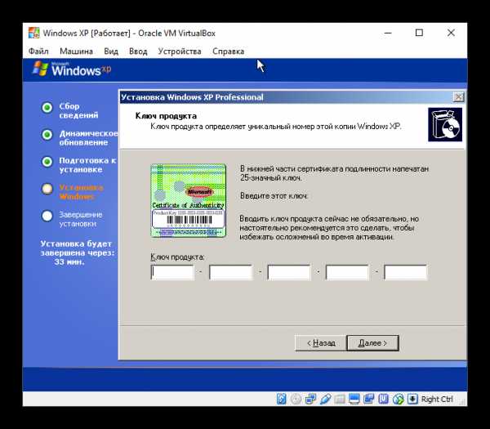The width and height of the screenshot is (490, 429).
Task: Focus the last product key field
Action: [x=405, y=273]
